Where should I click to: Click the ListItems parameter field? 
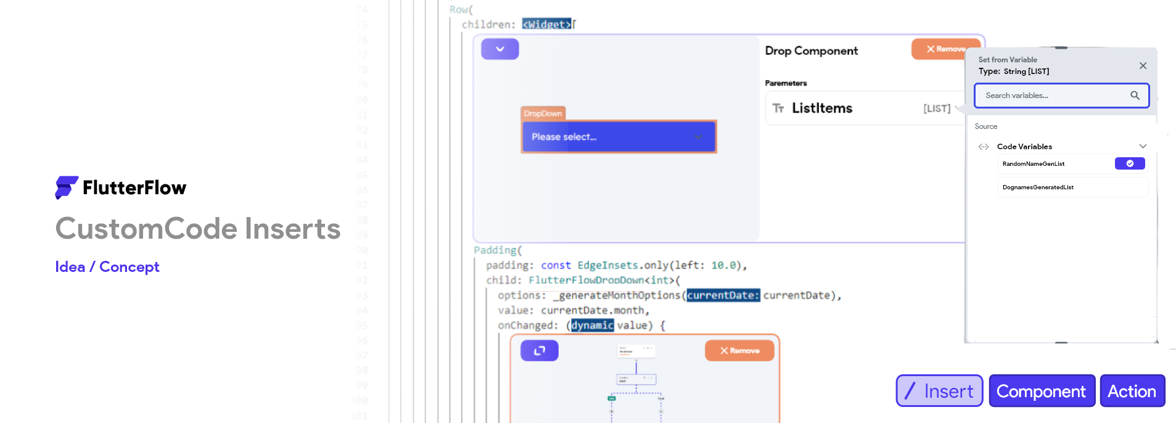click(x=865, y=109)
